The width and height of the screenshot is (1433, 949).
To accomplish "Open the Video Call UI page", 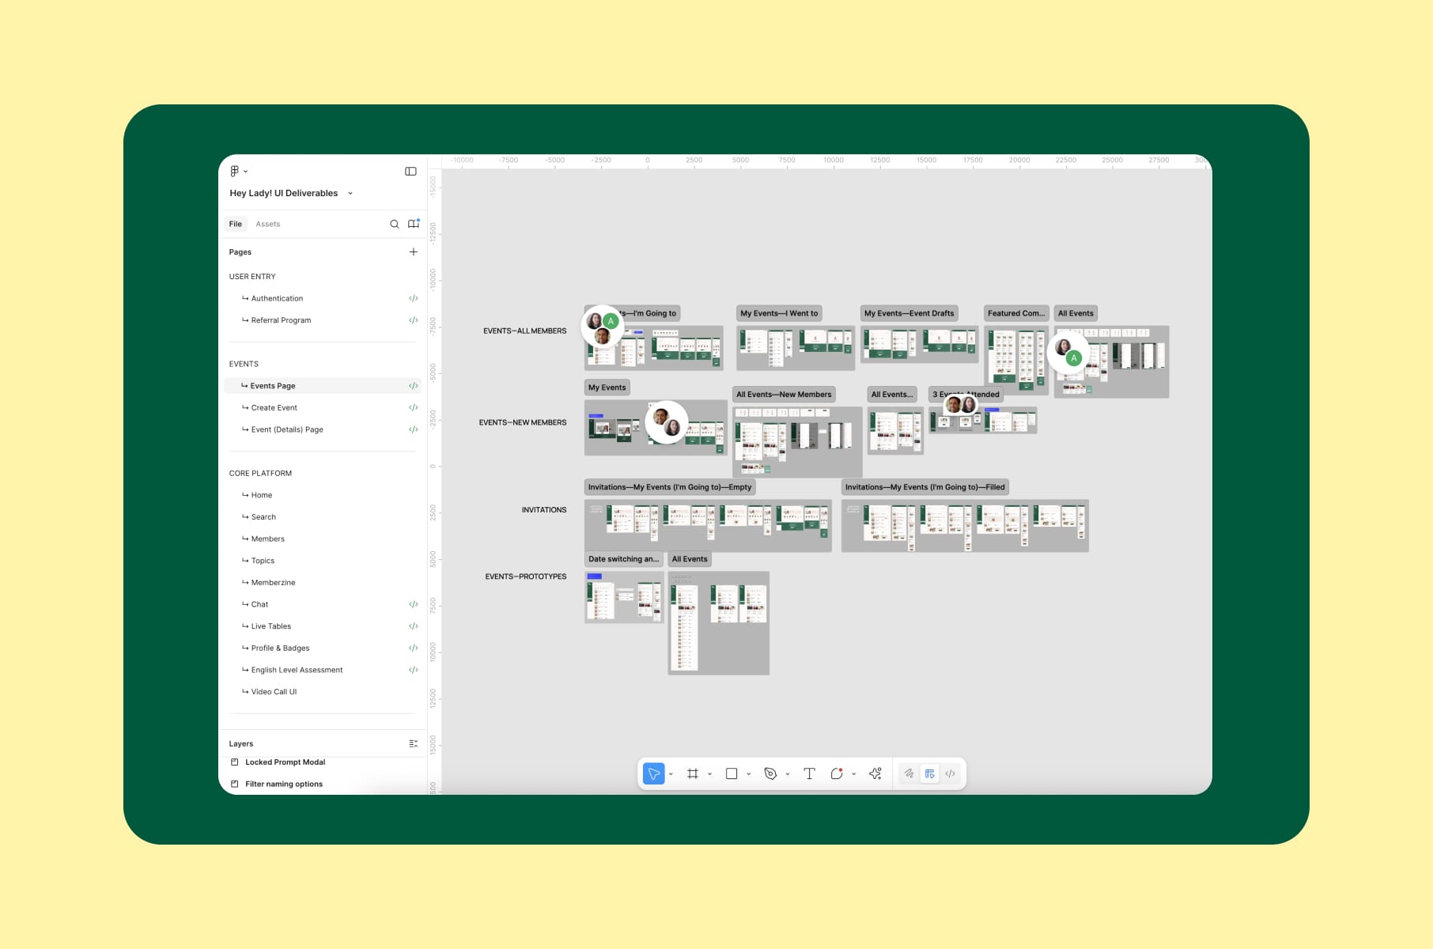I will point(274,691).
